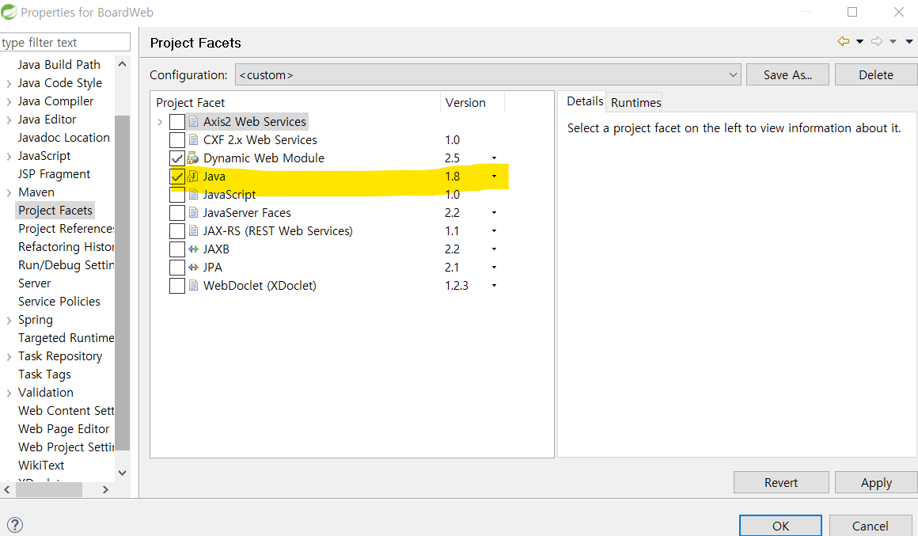
Task: Click sidebar horizontal scroll right arrow
Action: 105,490
